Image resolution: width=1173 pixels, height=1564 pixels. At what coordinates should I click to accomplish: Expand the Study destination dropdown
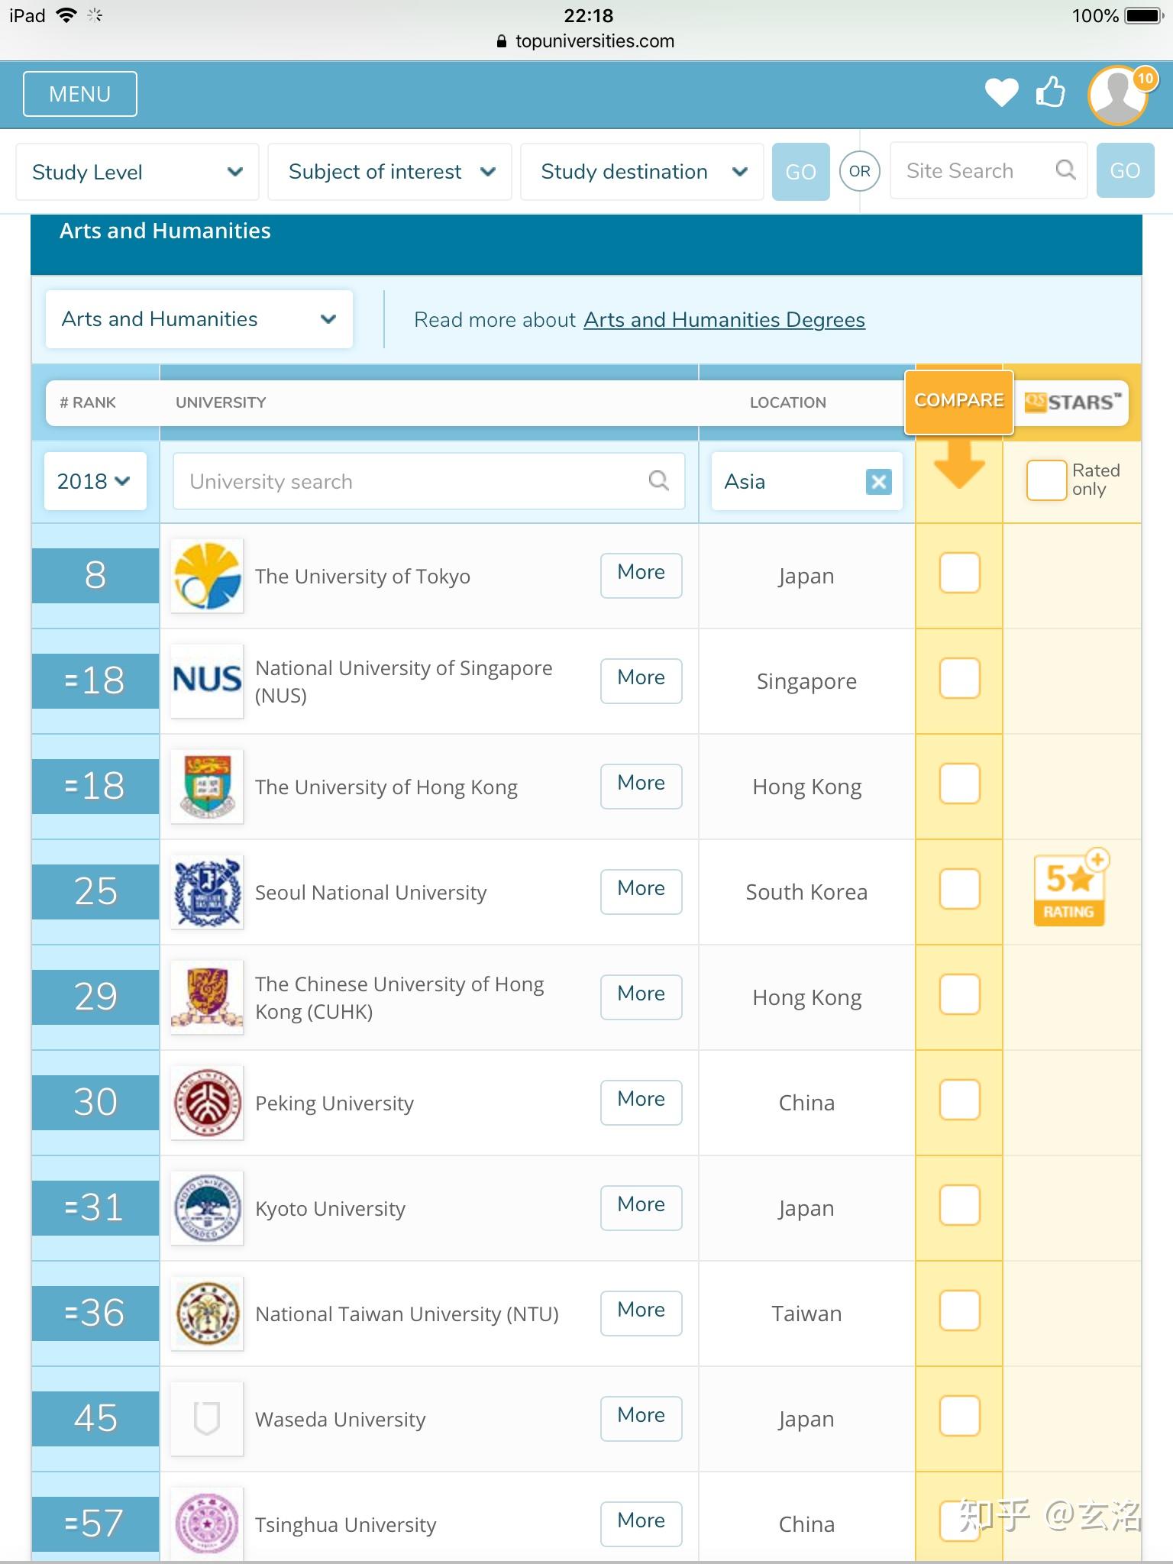[x=641, y=172]
